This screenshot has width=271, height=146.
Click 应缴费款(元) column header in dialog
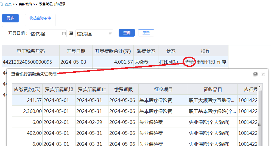(27, 89)
